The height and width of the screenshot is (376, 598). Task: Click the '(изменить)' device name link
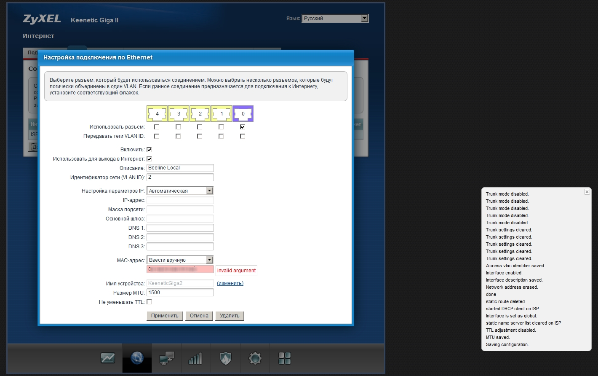click(230, 283)
